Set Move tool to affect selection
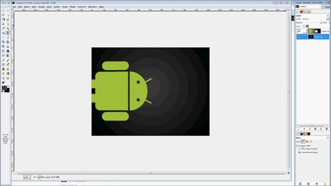The height and width of the screenshot is (186, 331). click(307, 142)
